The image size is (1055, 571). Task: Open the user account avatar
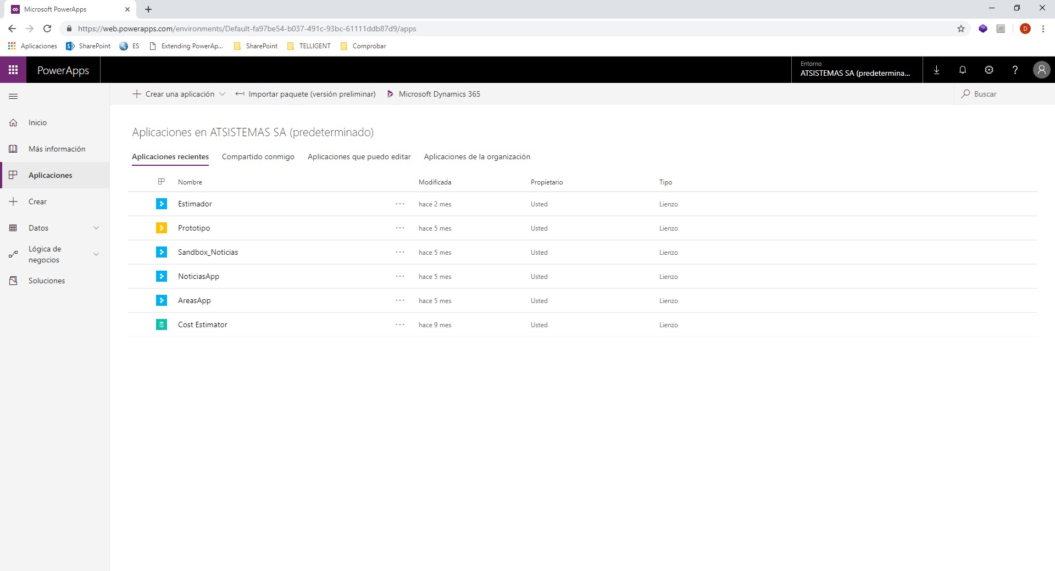click(1041, 70)
